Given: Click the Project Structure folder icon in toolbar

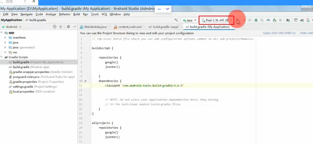Looking at the screenshot, I should tap(288, 20).
